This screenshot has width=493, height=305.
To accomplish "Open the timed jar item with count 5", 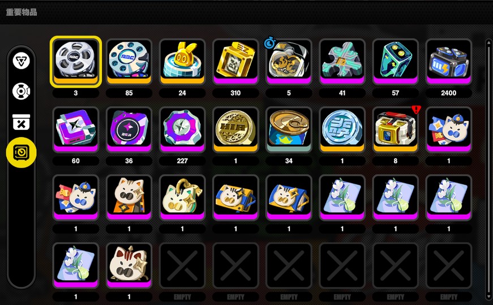I will [x=289, y=62].
